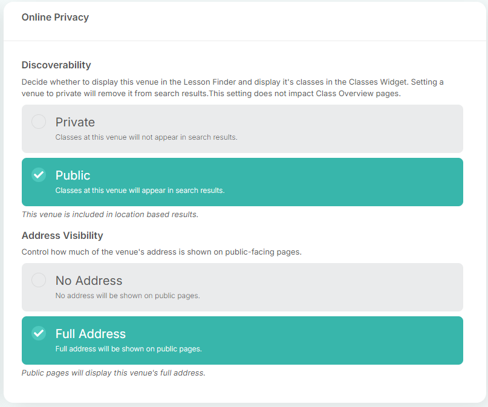
Task: Click the 'No Address' option title
Action: 89,281
